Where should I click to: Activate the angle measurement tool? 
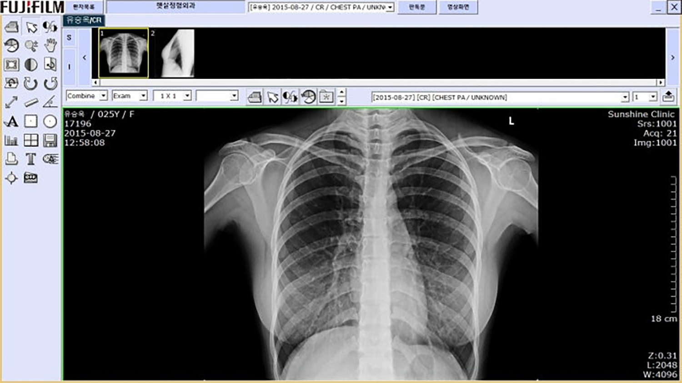50,103
